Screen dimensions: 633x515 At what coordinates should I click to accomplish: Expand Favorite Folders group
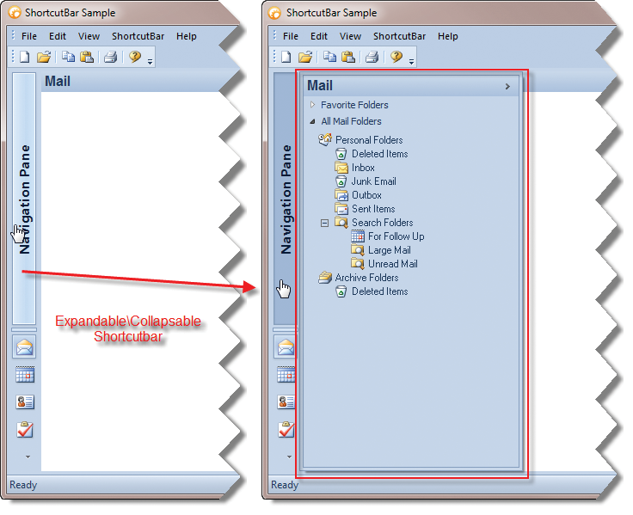(312, 105)
